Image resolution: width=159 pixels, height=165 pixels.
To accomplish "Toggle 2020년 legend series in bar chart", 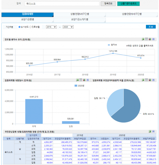I will (x=79, y=86).
